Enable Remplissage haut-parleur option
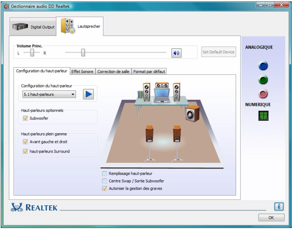The image size is (292, 229). pos(105,173)
